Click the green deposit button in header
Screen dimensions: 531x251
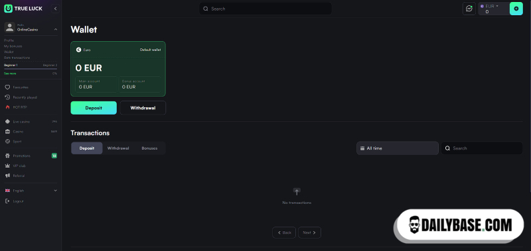pyautogui.click(x=516, y=9)
